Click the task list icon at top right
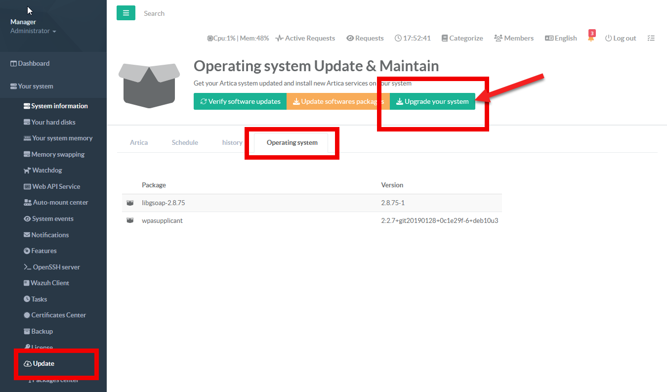This screenshot has width=667, height=392. coord(651,38)
